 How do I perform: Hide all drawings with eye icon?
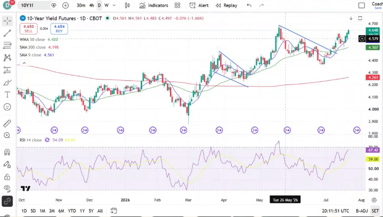click(x=7, y=188)
